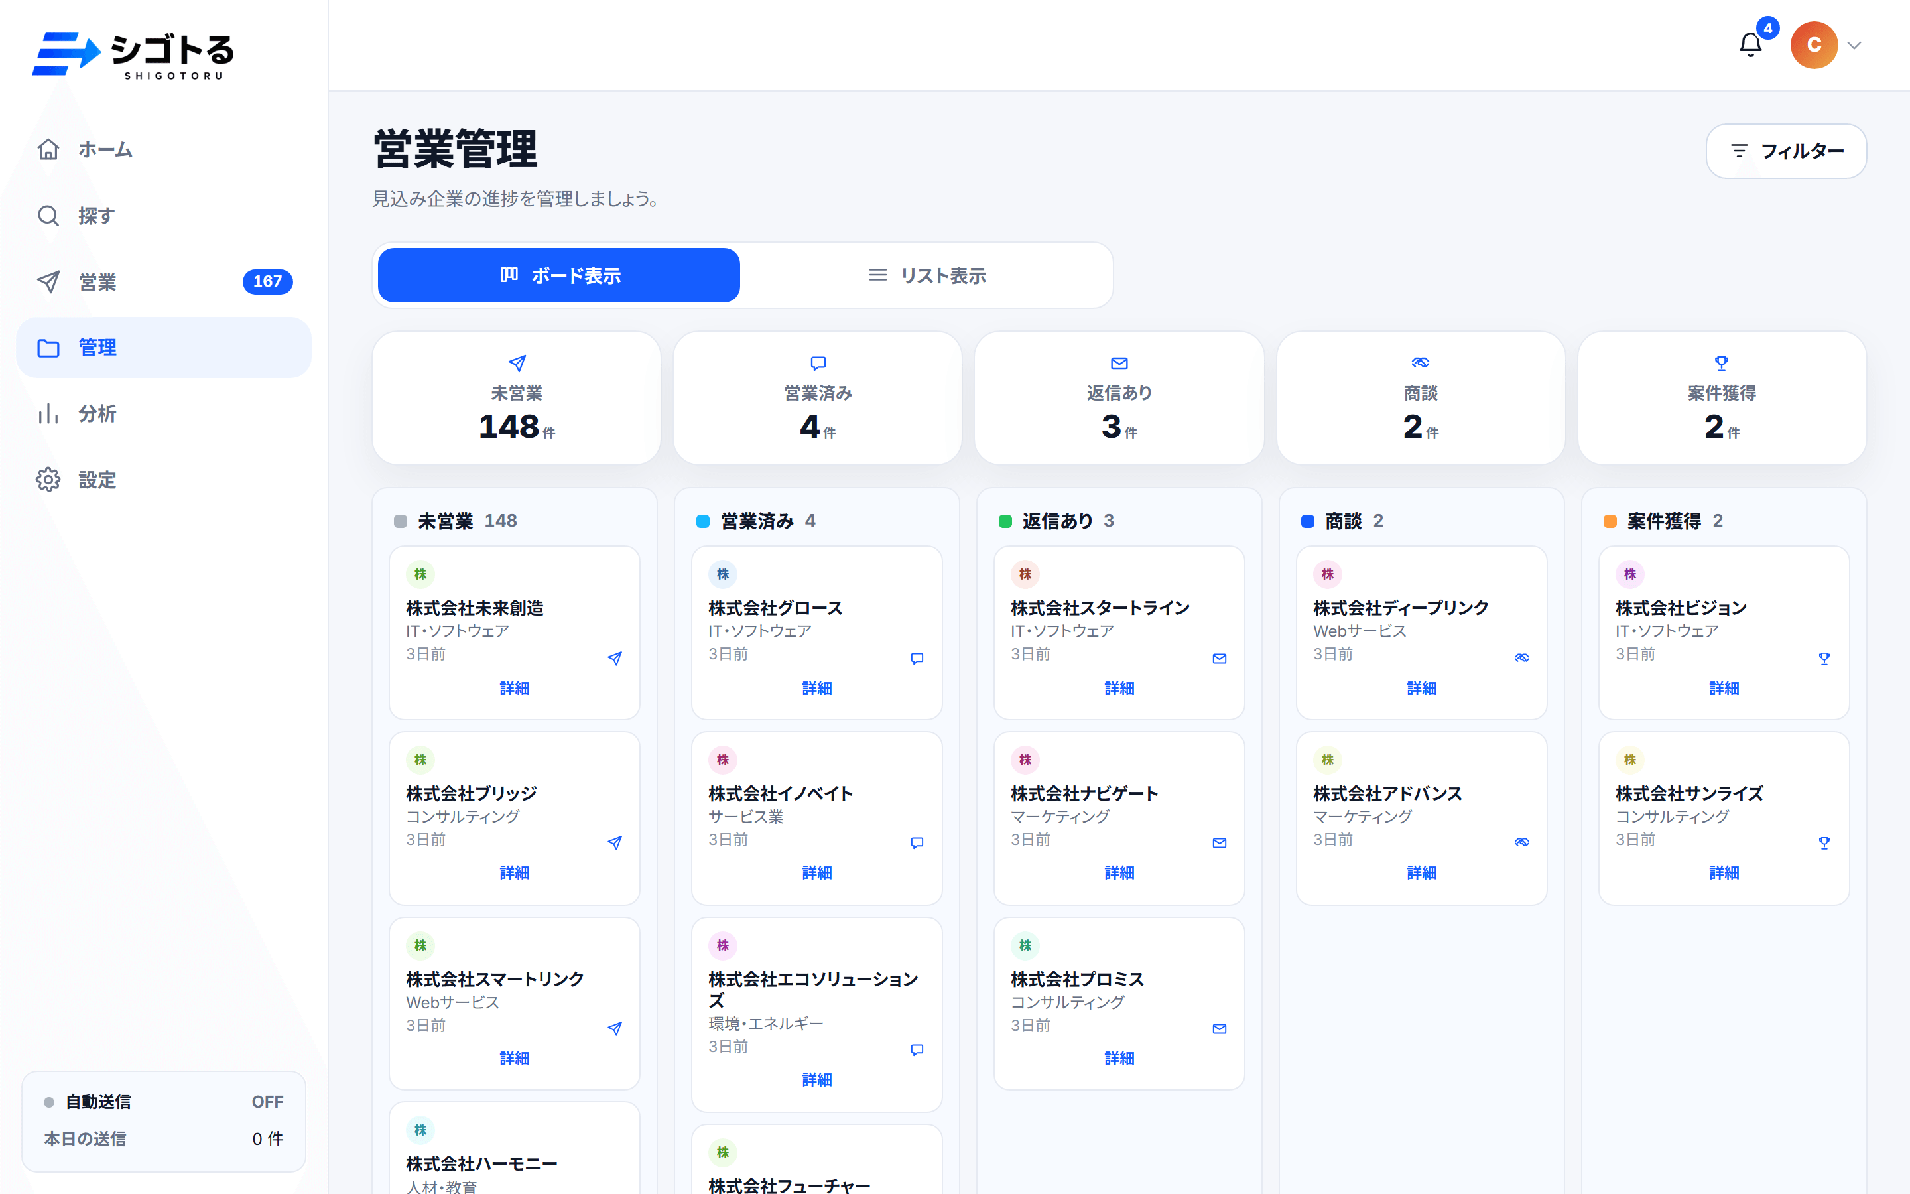Click the 167 badge on 営業
Screen dimensions: 1910x1194
267,281
